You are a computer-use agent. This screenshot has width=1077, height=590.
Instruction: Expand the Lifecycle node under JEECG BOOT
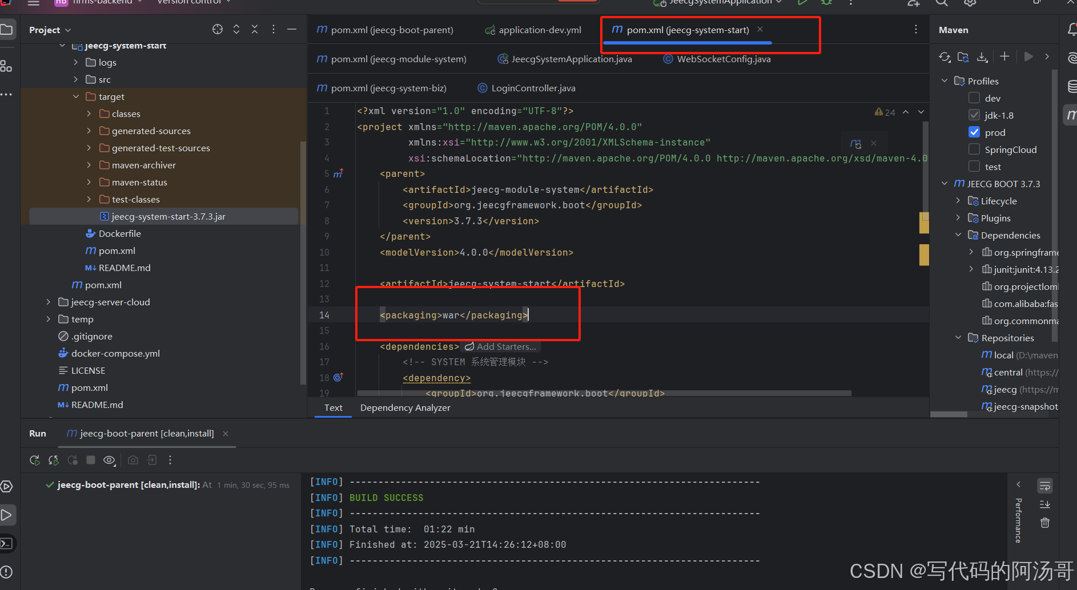958,201
